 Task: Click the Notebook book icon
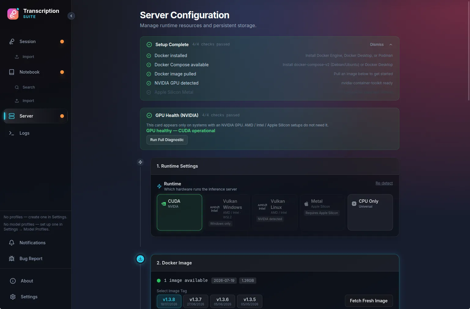click(x=12, y=72)
